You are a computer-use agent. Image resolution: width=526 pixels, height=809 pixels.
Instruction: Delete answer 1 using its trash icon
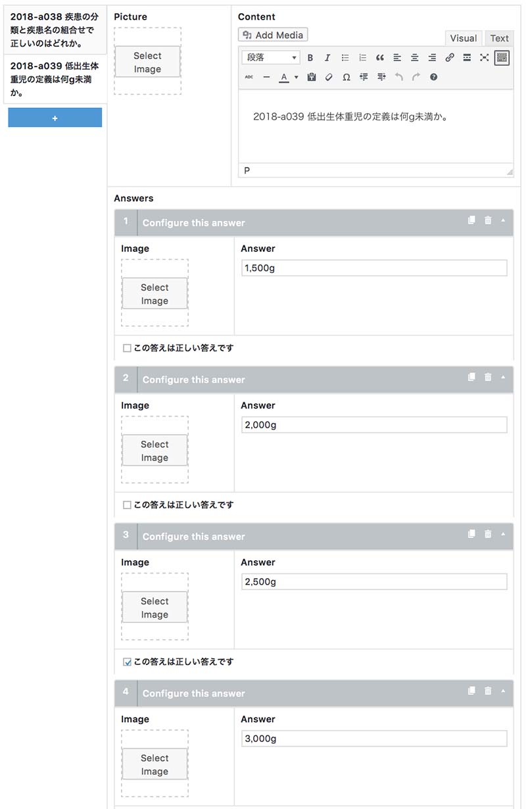pyautogui.click(x=488, y=221)
